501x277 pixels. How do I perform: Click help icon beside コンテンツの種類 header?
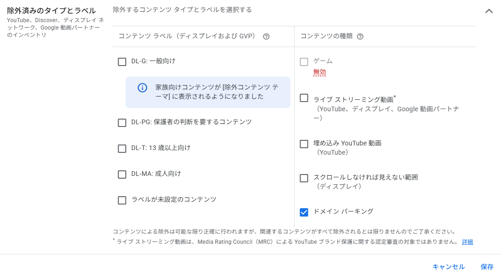[x=360, y=36]
